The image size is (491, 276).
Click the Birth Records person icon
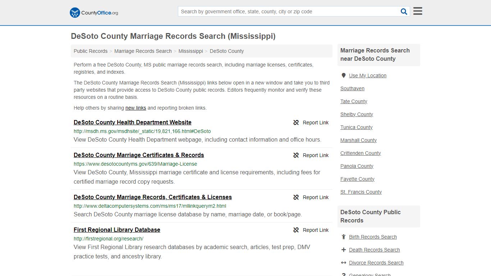344,237
